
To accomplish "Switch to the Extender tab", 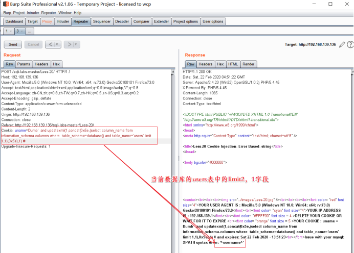I will pyautogui.click(x=162, y=21).
